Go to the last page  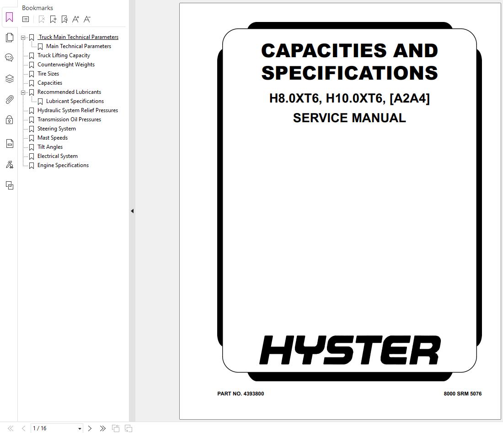[x=102, y=428]
